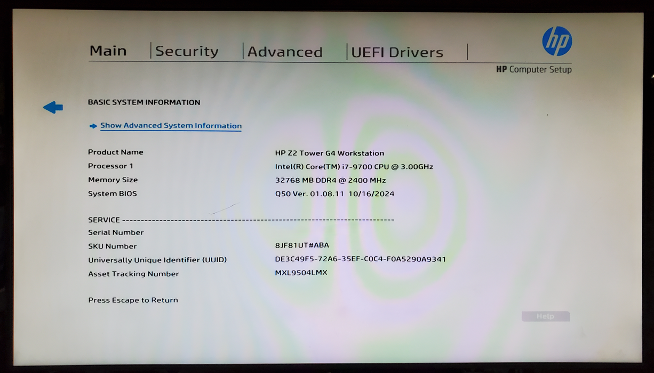Image resolution: width=654 pixels, height=373 pixels.
Task: Click the System BIOS label
Action: point(113,193)
